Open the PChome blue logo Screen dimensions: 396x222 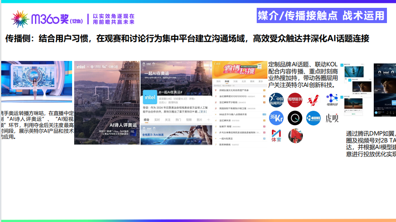[x=313, y=118]
